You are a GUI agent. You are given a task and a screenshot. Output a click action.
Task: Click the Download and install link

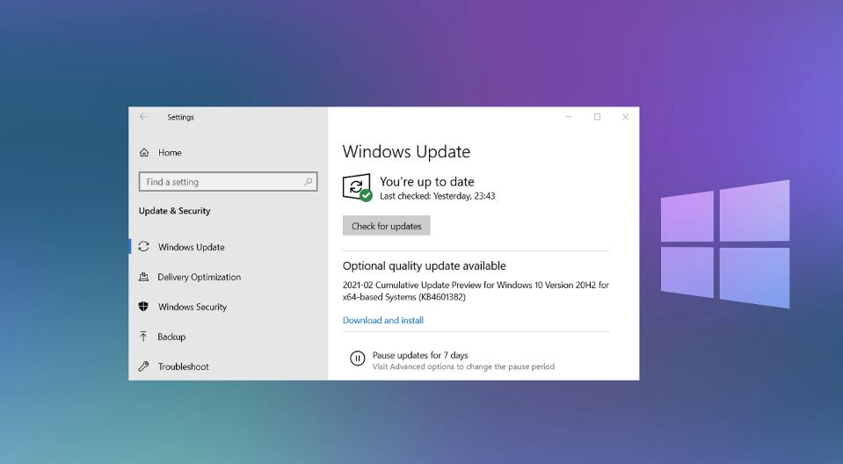(382, 321)
